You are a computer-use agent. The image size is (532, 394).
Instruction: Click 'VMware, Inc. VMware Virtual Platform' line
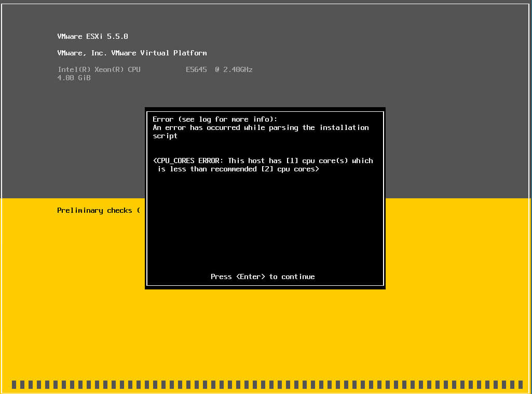pyautogui.click(x=132, y=53)
